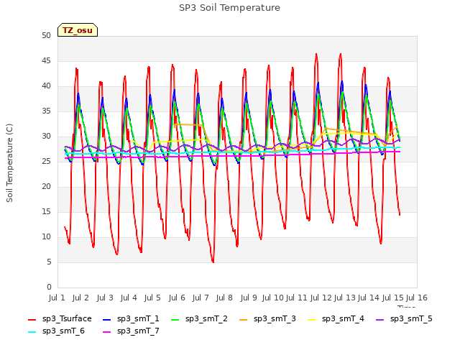Viewport: 460px width, 345px height.
Task: Click the 20 y-axis tick label
Action: [46, 187]
